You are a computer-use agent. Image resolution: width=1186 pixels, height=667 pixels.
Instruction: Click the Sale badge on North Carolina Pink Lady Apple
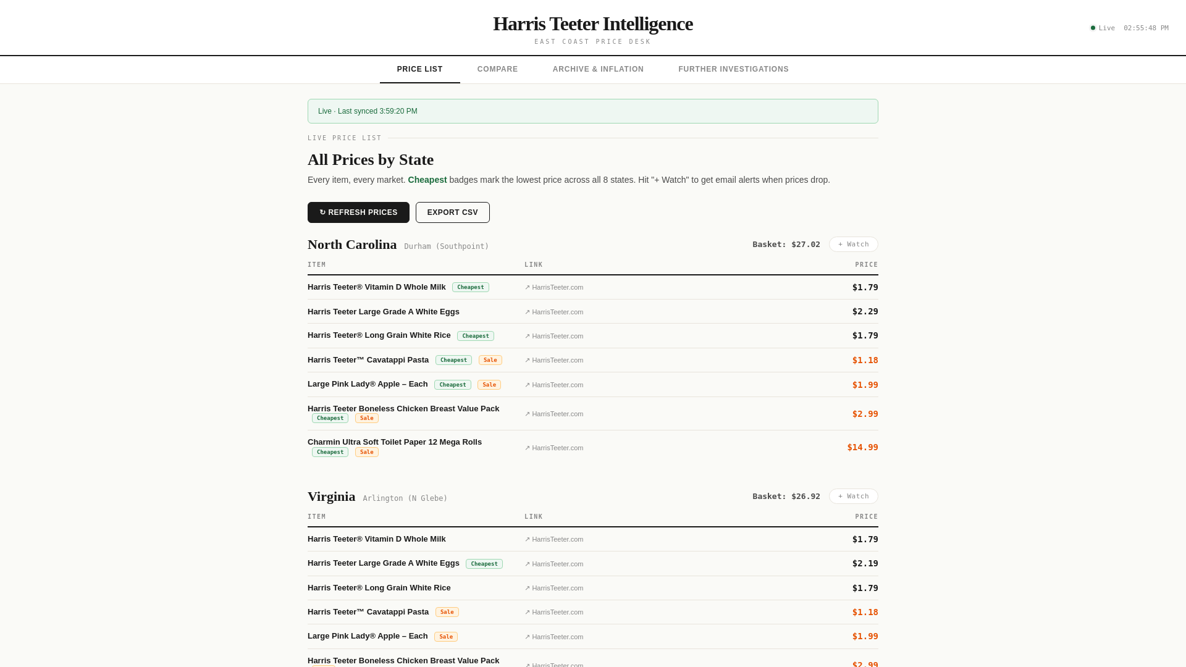489,385
